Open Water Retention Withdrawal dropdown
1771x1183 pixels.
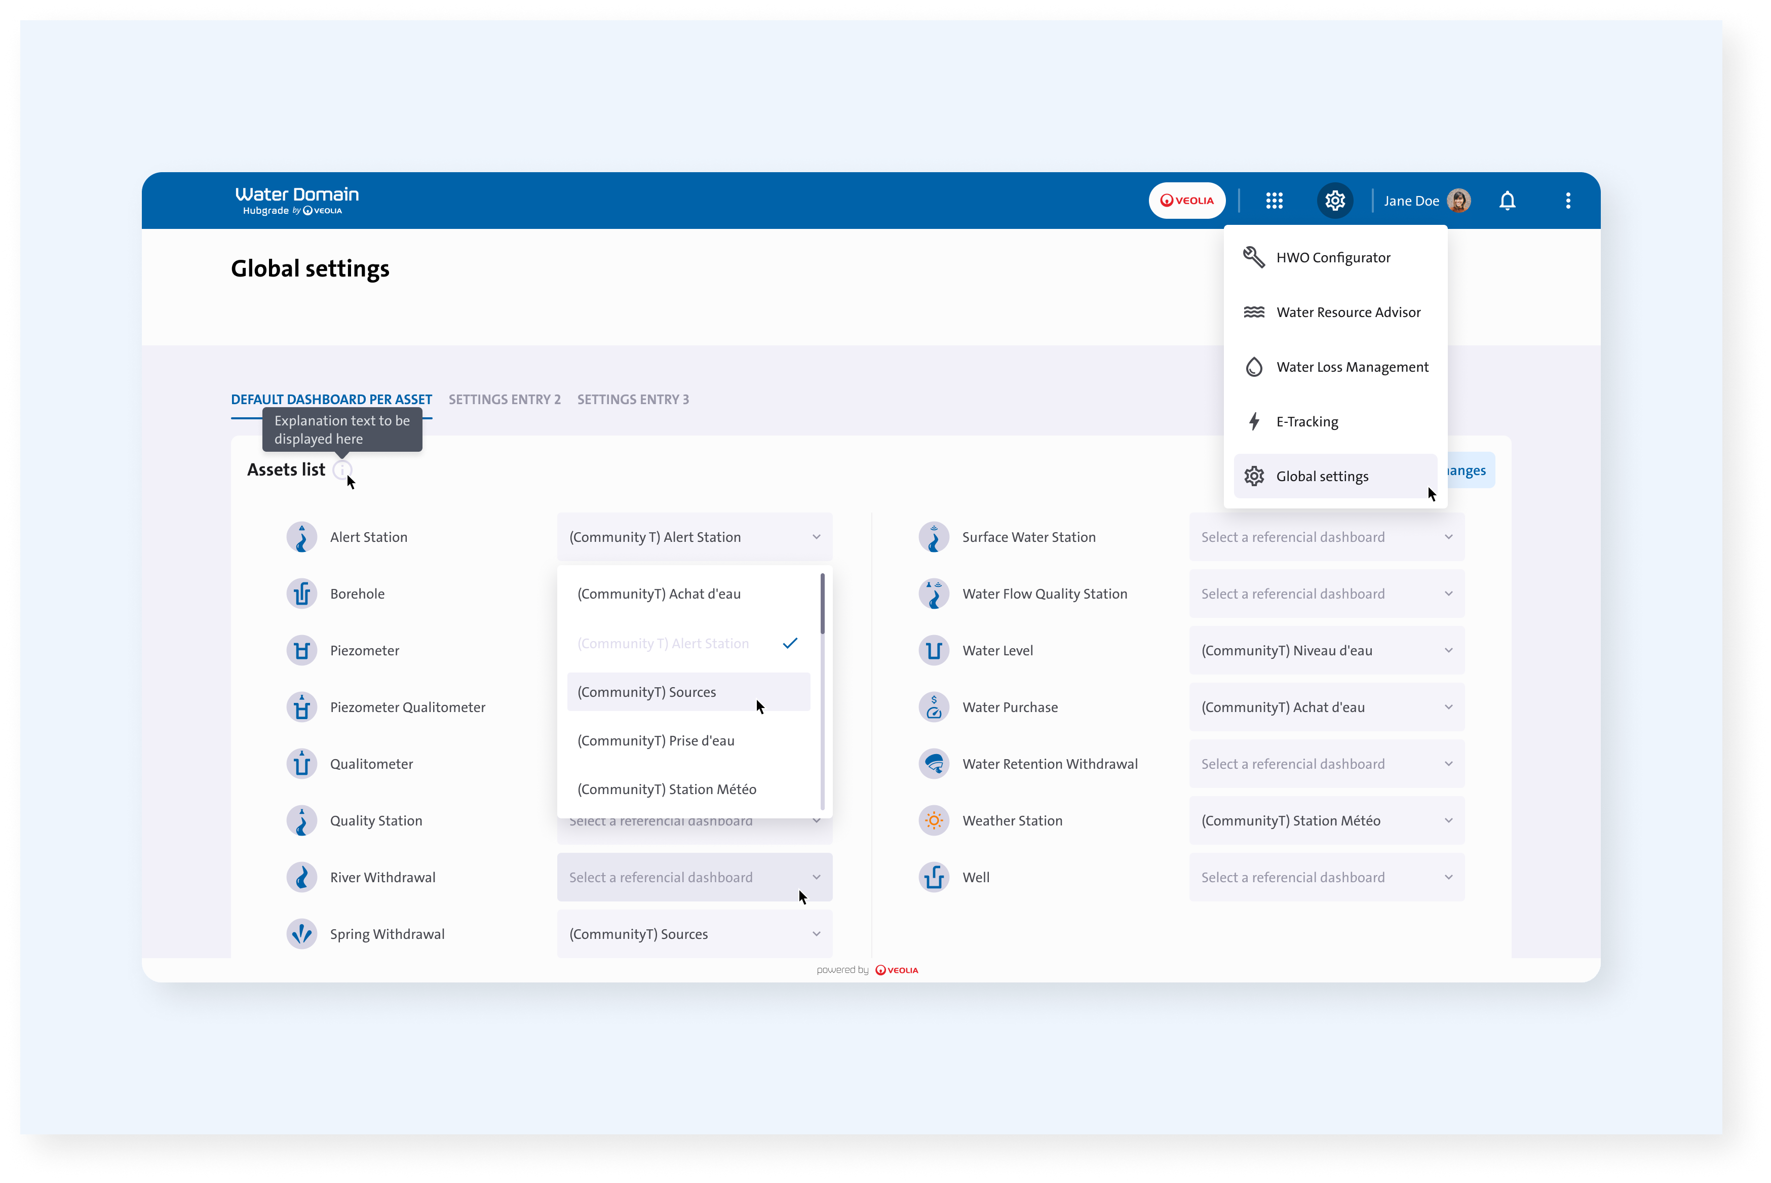tap(1327, 764)
